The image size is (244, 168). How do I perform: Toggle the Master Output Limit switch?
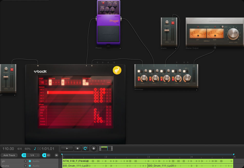(222, 27)
